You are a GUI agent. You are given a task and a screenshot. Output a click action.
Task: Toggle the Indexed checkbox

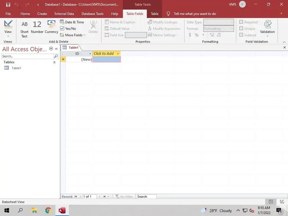(241, 35)
